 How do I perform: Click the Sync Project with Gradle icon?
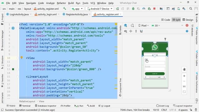pyautogui.click(x=174, y=9)
